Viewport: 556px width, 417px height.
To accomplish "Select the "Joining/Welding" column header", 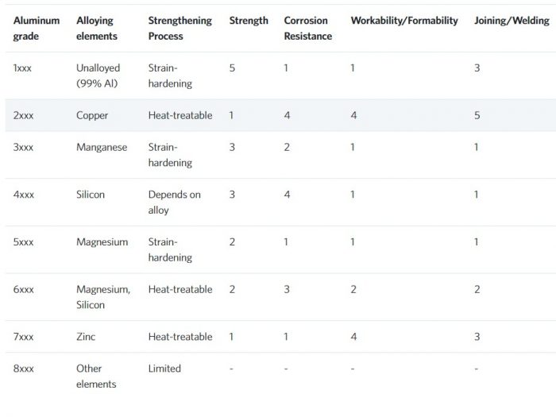I will point(511,21).
